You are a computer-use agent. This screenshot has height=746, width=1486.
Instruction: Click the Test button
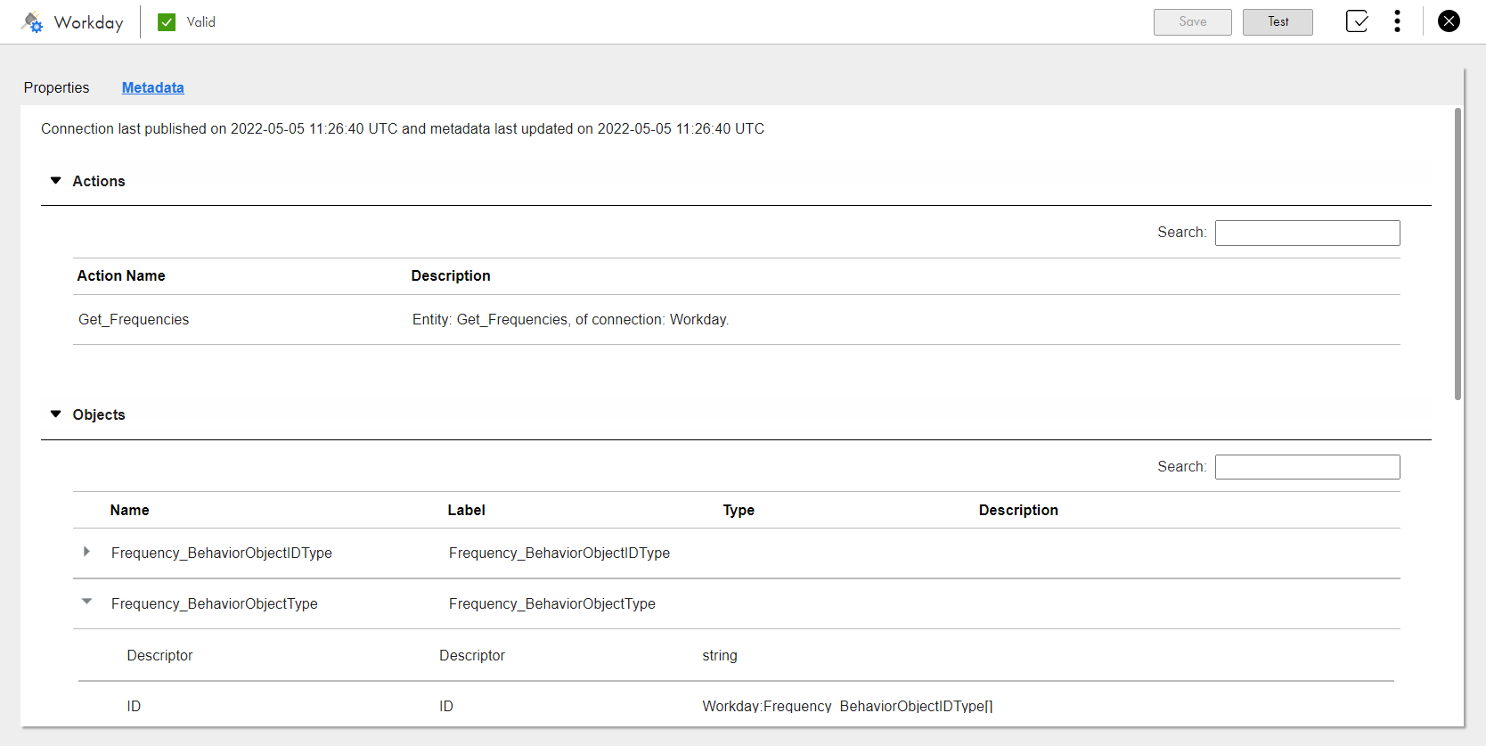[1278, 22]
